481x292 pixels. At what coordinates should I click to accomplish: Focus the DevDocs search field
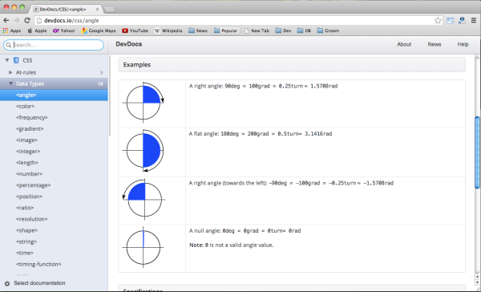[54, 45]
